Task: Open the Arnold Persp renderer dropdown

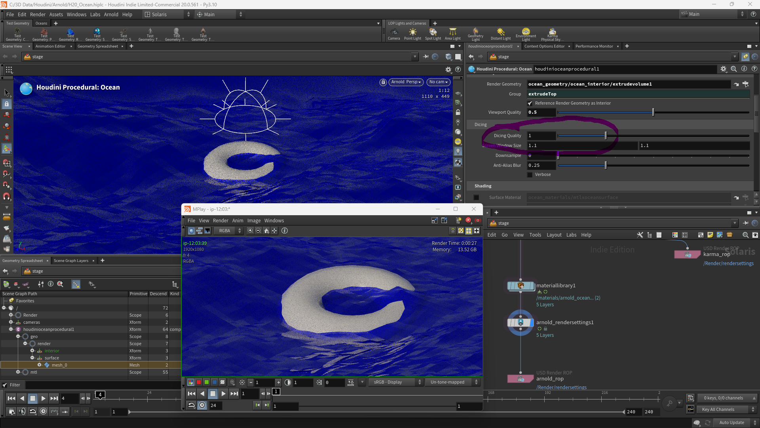Action: [x=406, y=82]
